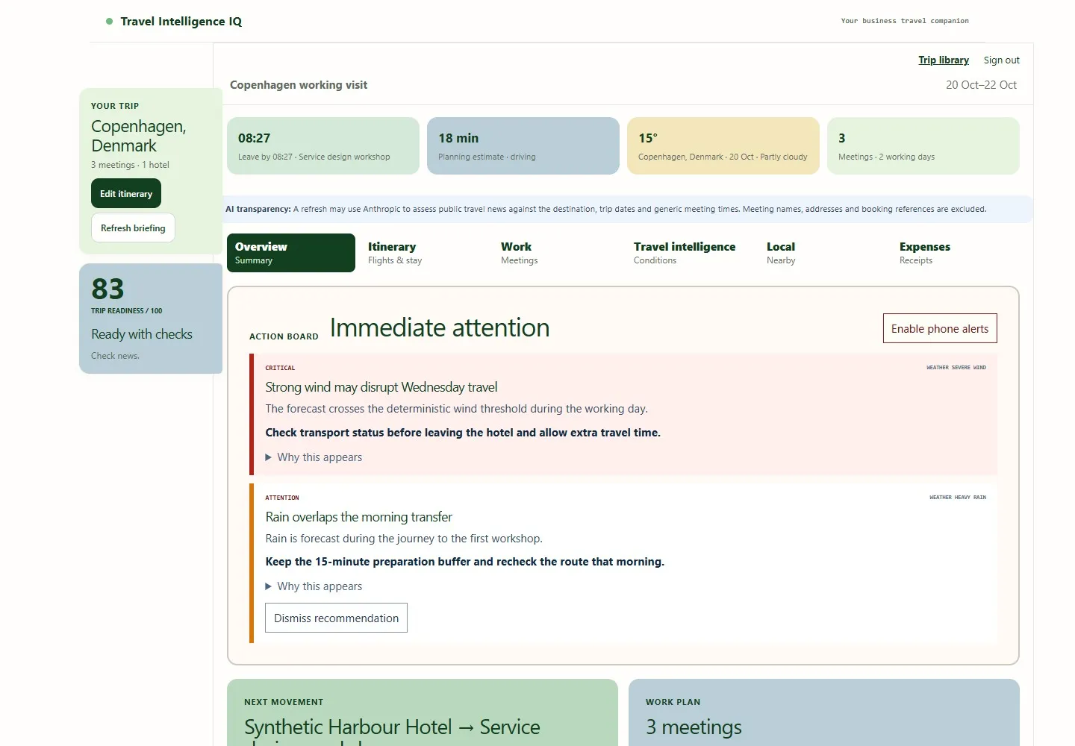Select the 18 min driving estimate card
The image size is (1075, 746).
click(523, 145)
